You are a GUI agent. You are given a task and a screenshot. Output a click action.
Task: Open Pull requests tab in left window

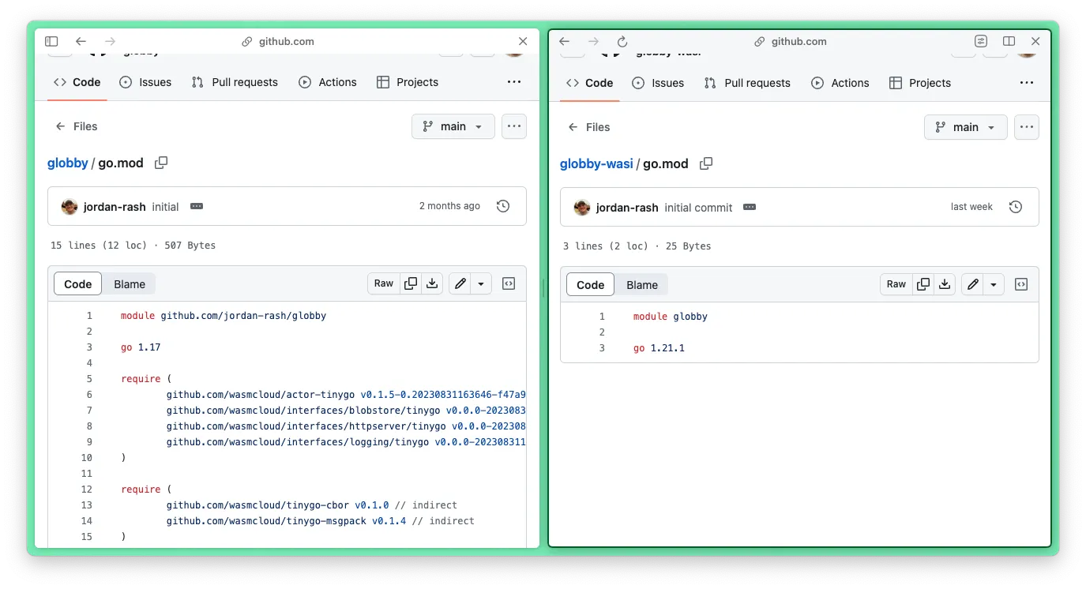click(235, 82)
